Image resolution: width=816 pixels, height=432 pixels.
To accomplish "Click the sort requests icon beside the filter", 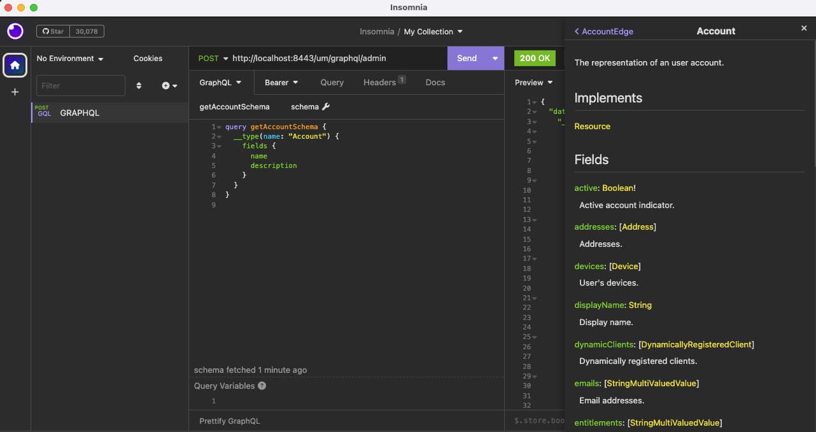I will point(139,85).
